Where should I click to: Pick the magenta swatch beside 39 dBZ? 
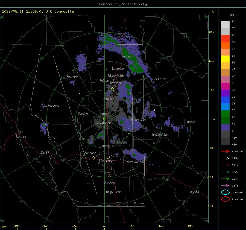[x=225, y=86]
